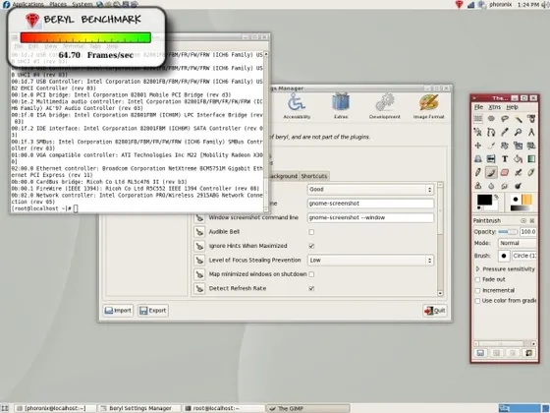The width and height of the screenshot is (550, 413).
Task: Open the Xtns menu in GIMP
Action: 495,107
